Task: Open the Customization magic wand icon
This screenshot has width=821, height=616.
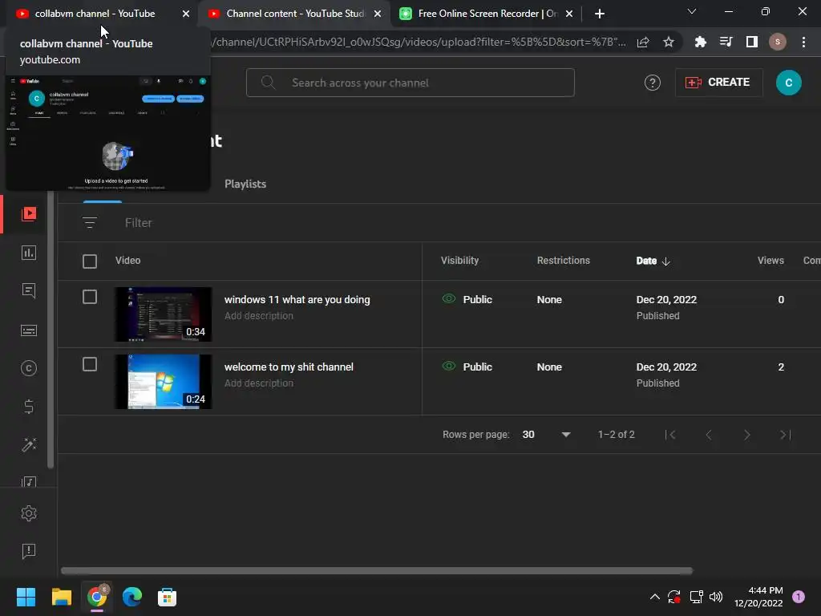Action: pos(29,444)
